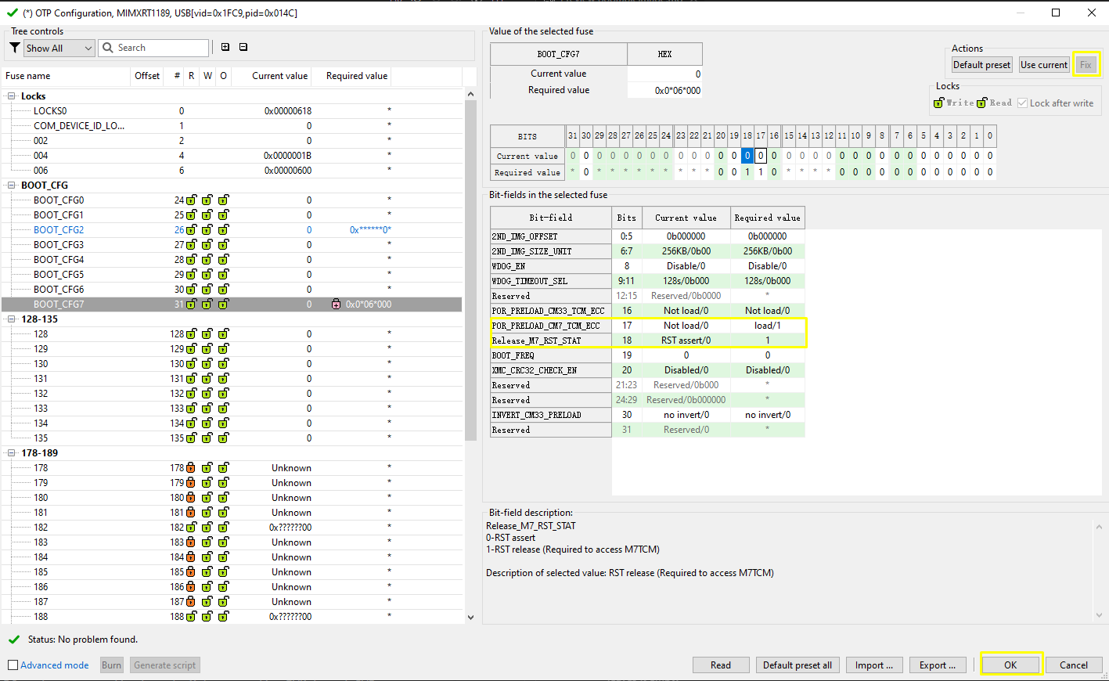
Task: Click the pink lock icon on the BOOT_CFG7 row
Action: point(337,304)
